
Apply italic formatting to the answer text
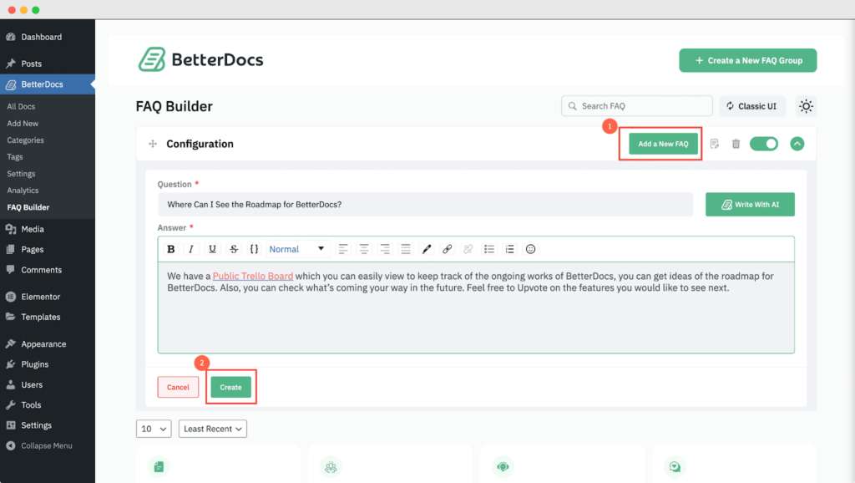(x=191, y=248)
